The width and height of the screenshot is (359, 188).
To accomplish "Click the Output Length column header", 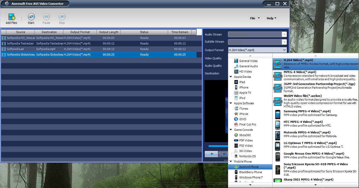I will pos(109,32).
